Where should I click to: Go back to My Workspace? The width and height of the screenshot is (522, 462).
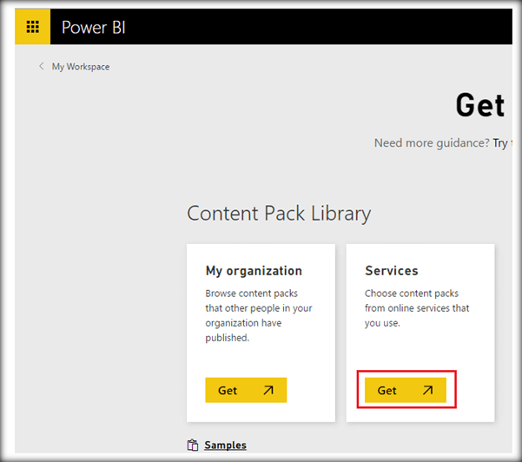81,67
